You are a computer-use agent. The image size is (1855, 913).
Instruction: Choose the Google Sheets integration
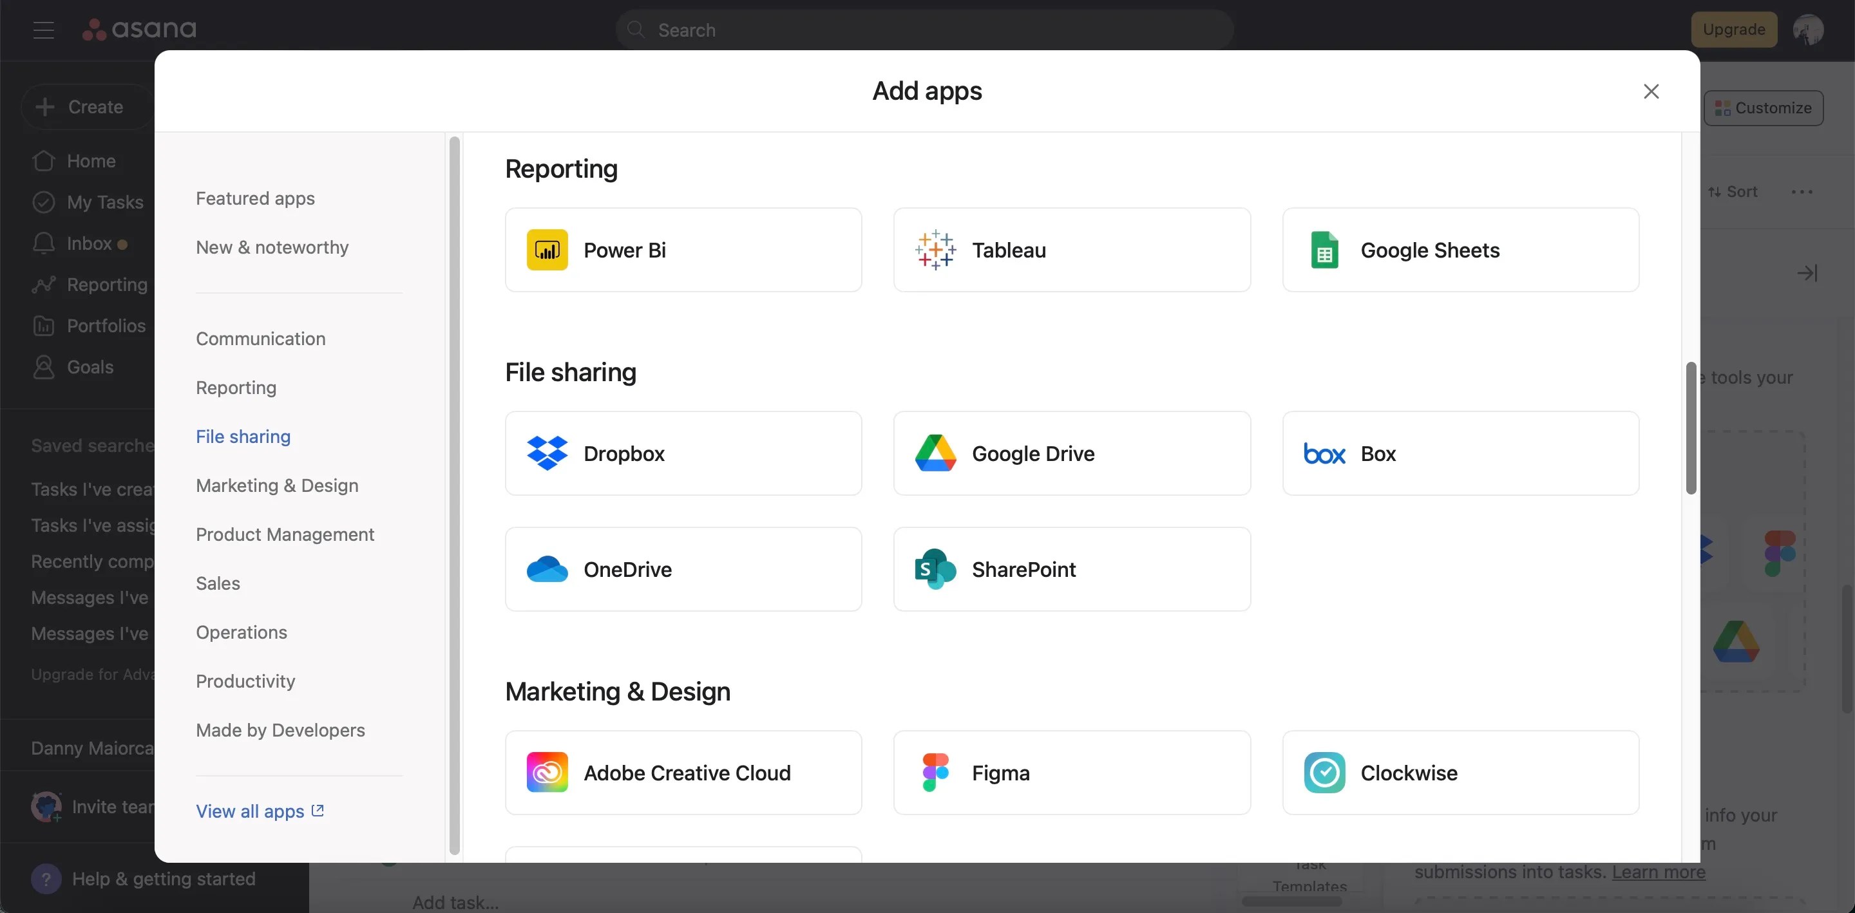(x=1460, y=250)
